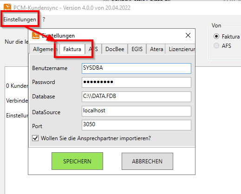The image size is (241, 194).
Task: Switch to the Allgemein tab
Action: (45, 49)
